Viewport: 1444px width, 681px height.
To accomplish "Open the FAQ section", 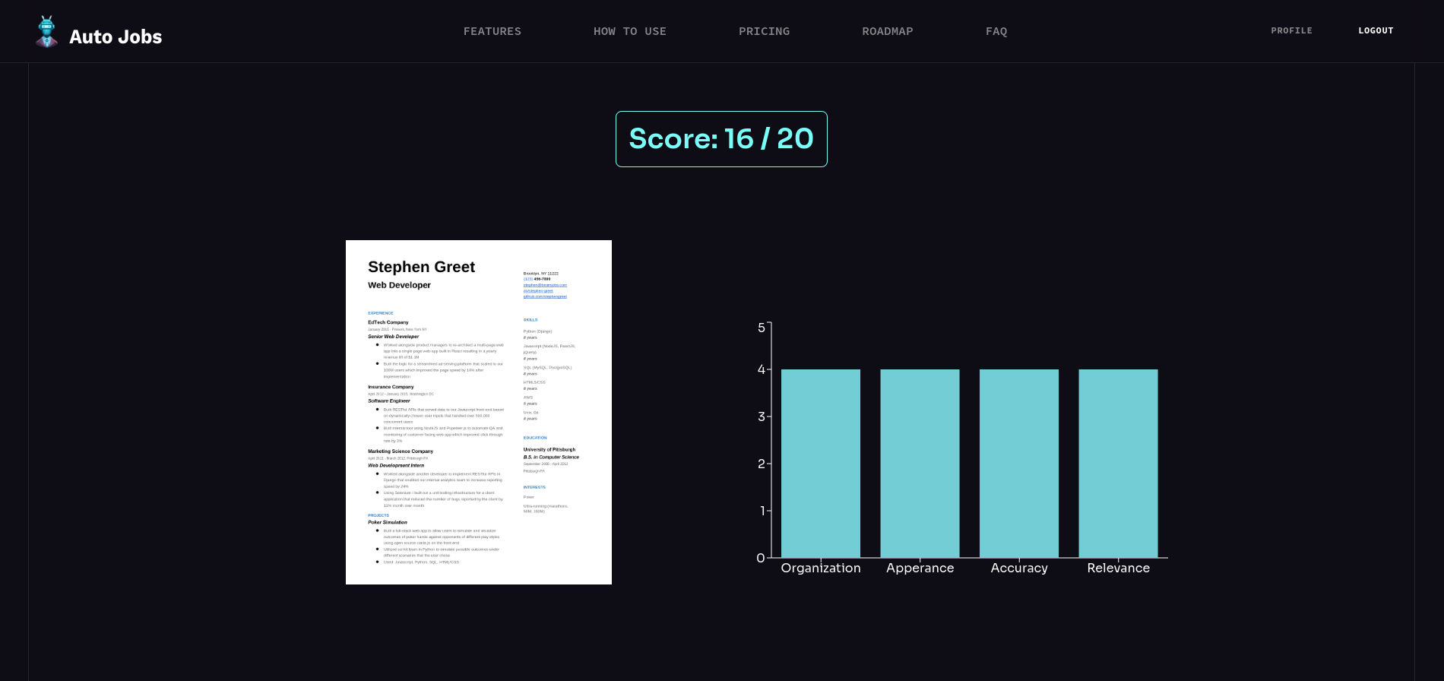I will 996,31.
